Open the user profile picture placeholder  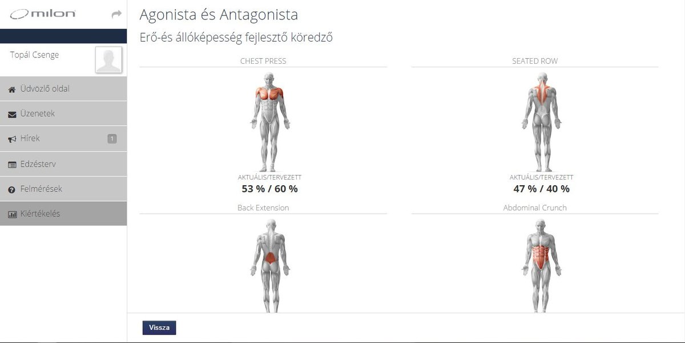pos(108,60)
